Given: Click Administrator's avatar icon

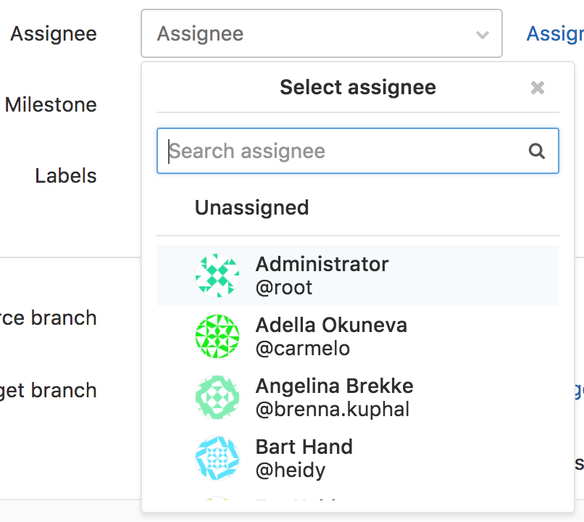Looking at the screenshot, I should [x=217, y=275].
